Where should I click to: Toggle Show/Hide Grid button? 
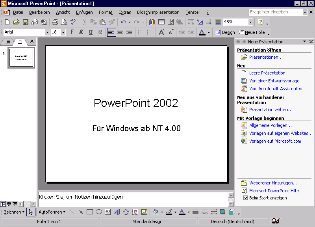pos(209,22)
